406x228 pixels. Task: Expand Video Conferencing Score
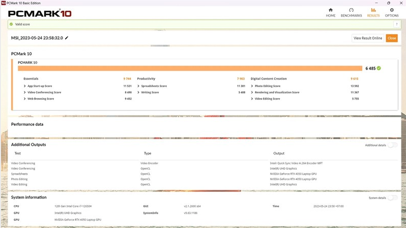pyautogui.click(x=24, y=92)
